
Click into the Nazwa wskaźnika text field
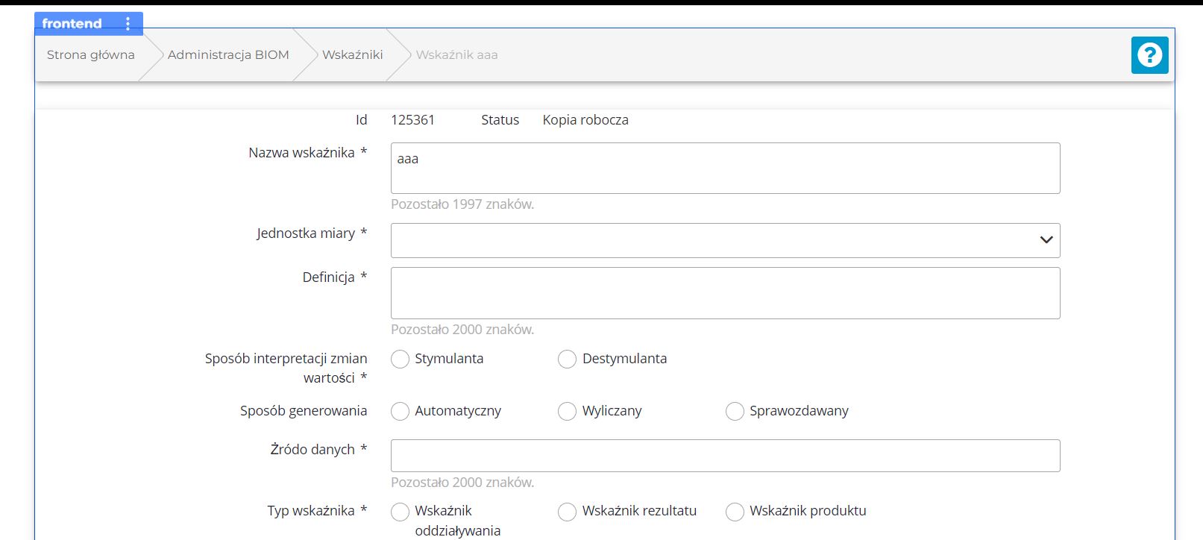724,169
